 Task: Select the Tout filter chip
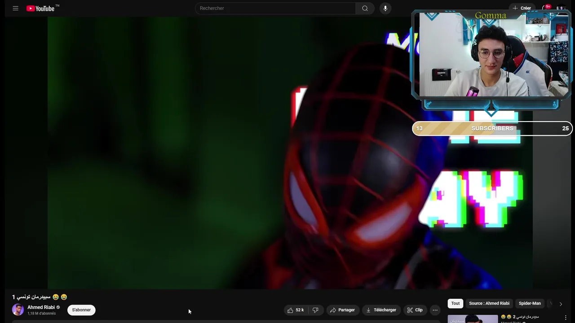(456, 303)
